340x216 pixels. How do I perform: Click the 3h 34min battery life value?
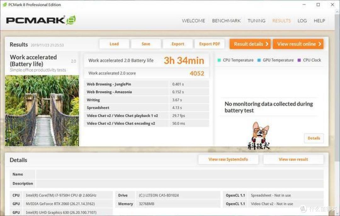[x=184, y=60]
